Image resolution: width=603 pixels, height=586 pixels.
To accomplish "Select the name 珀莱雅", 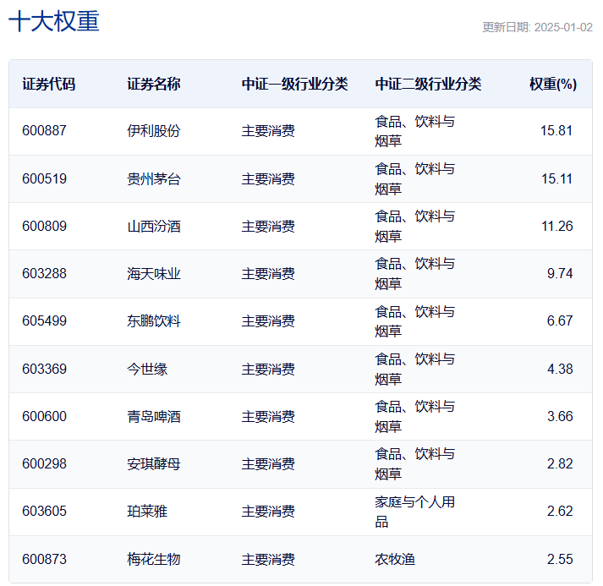I will 147,511.
